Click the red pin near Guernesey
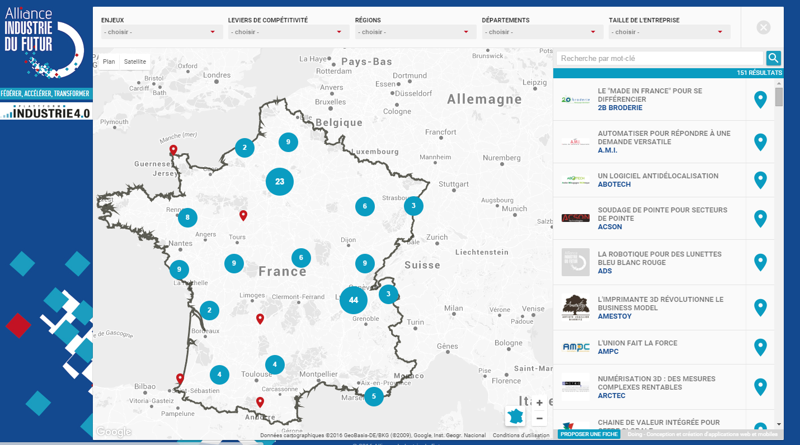This screenshot has height=445, width=800. (173, 150)
